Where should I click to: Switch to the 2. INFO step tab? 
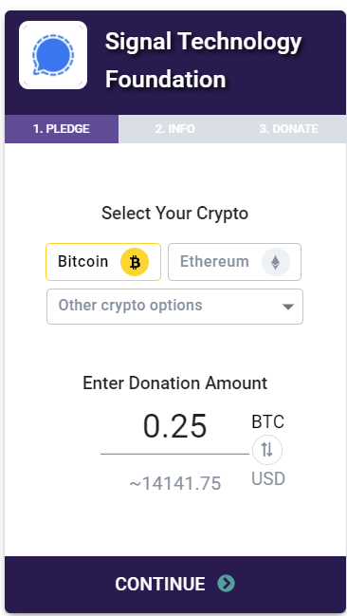(x=175, y=129)
